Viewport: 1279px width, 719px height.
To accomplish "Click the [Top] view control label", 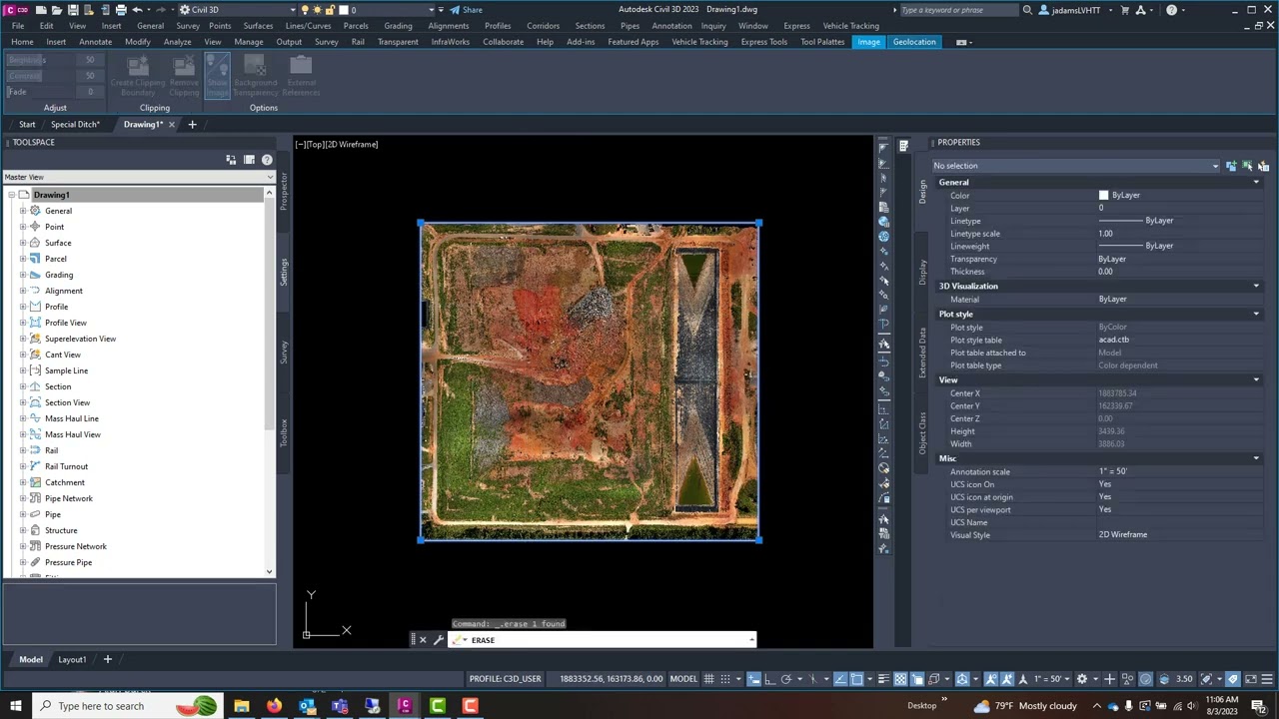I will point(315,145).
